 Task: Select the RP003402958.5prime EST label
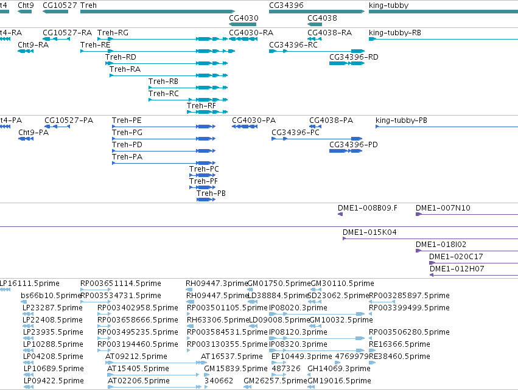[138, 308]
